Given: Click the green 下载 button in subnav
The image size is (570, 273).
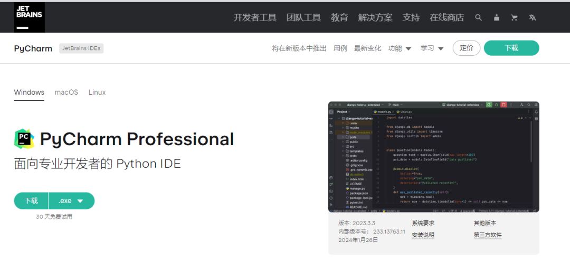Looking at the screenshot, I should [x=511, y=48].
